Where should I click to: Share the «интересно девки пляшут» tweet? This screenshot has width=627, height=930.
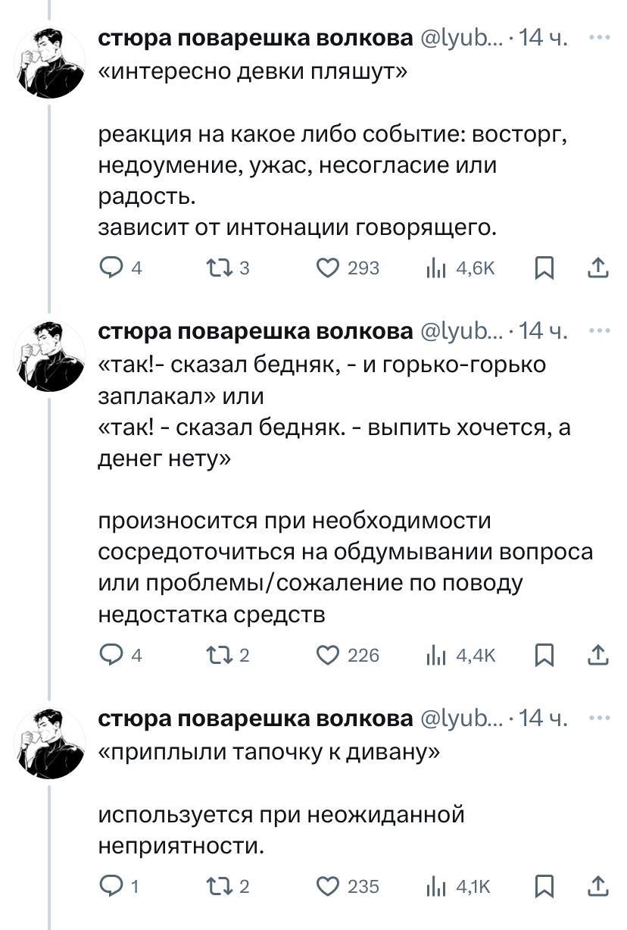click(597, 268)
